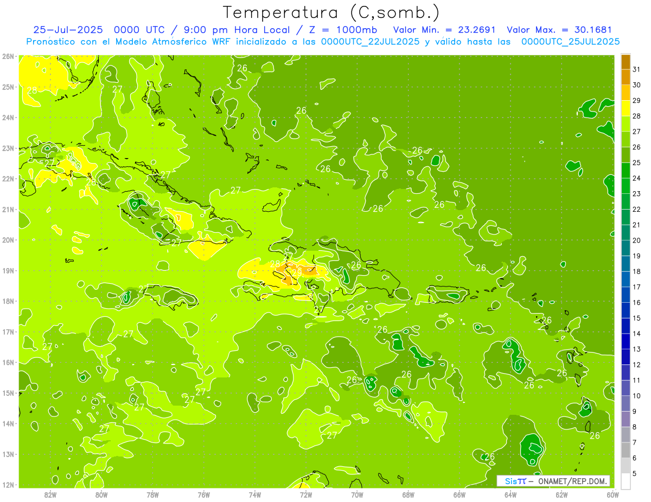Click latitude axis label "20N"
The height and width of the screenshot is (502, 651).
point(8,240)
